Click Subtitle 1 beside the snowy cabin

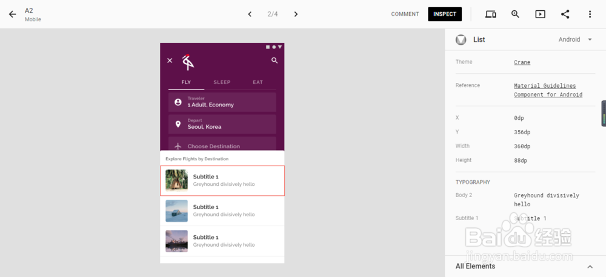coord(205,207)
